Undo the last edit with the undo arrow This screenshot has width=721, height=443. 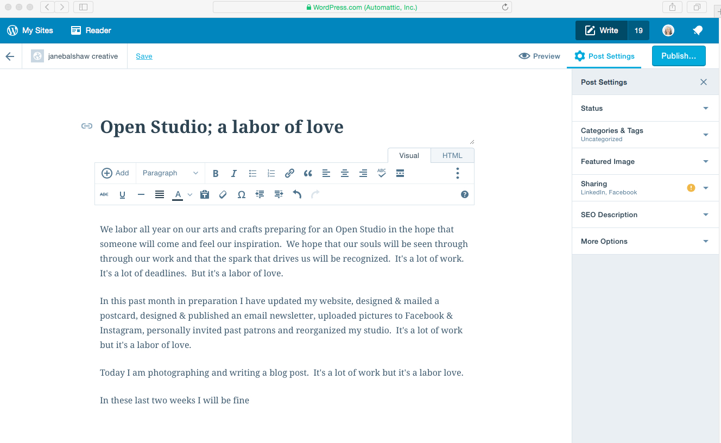pos(297,194)
